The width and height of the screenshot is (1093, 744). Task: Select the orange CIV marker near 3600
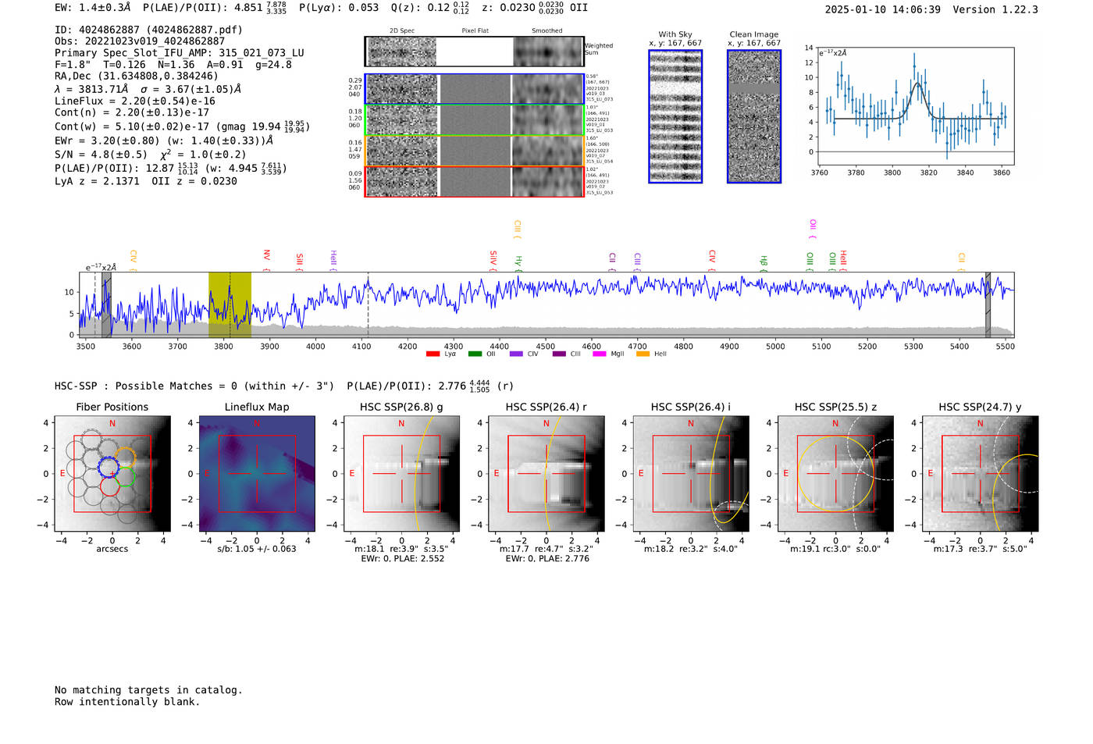point(134,261)
